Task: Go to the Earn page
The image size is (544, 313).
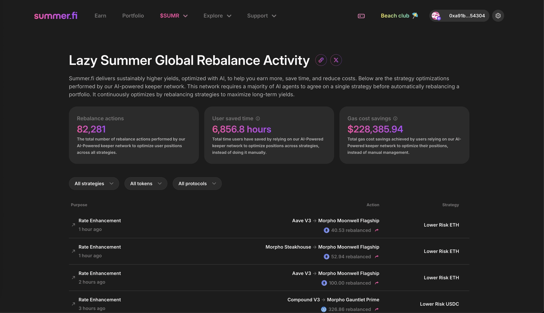Action: [x=100, y=16]
